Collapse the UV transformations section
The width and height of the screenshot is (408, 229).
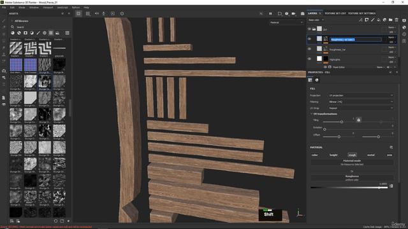pyautogui.click(x=312, y=114)
